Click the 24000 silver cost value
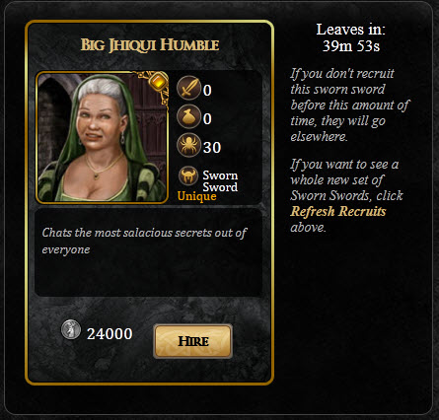This screenshot has height=420, width=439. click(x=110, y=334)
